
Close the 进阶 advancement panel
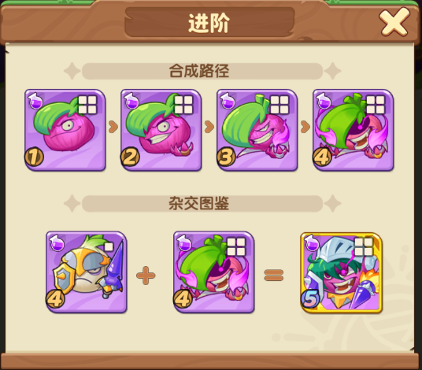coord(394,21)
